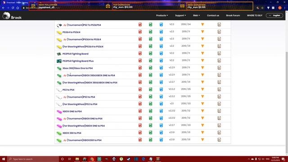Open document icon for PS3PS4 Fighting Board Plus
Viewport: 288px width, 162px height.
pos(219,60)
